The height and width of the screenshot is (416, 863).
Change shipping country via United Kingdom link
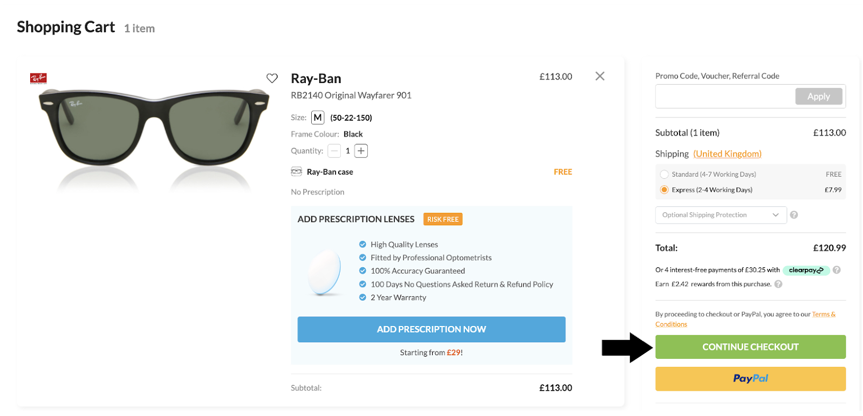(727, 154)
